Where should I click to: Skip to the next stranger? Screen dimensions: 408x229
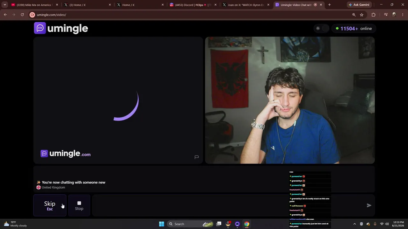coord(50,205)
